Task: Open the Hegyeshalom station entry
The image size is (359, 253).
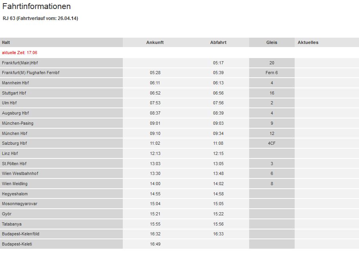Action: [x=15, y=194]
